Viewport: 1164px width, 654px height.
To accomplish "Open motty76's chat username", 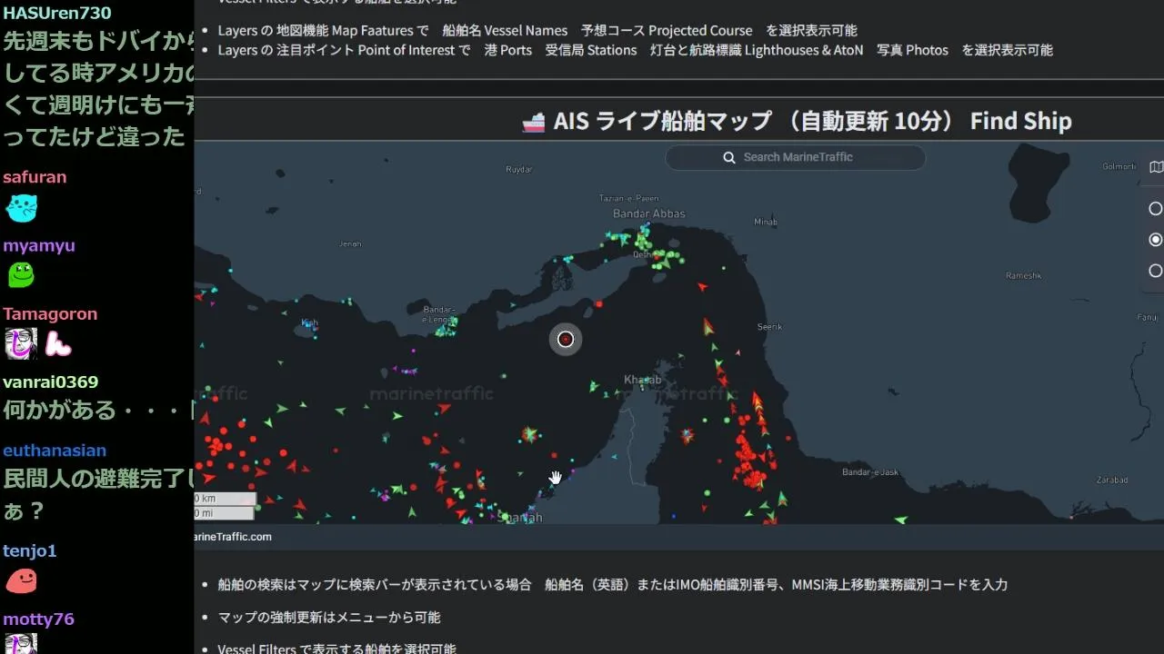I will 38,619.
